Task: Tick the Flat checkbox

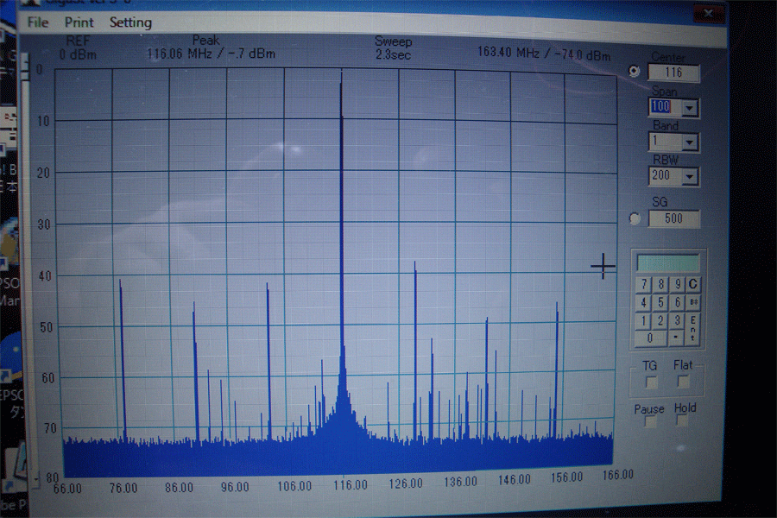Action: click(683, 381)
